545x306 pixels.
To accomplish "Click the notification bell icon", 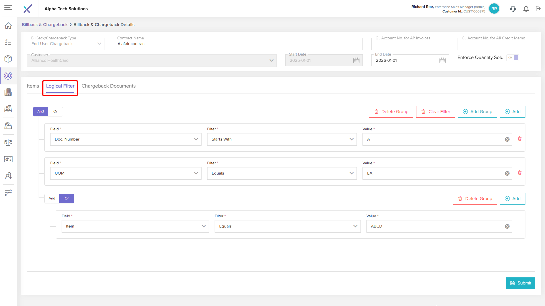I will click(x=526, y=9).
